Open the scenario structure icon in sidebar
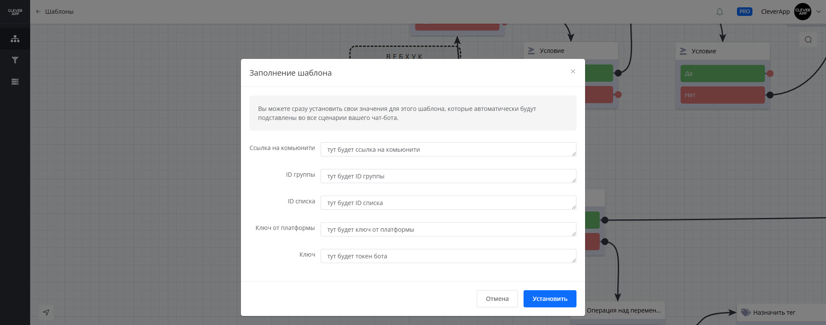826x325 pixels. (15, 39)
